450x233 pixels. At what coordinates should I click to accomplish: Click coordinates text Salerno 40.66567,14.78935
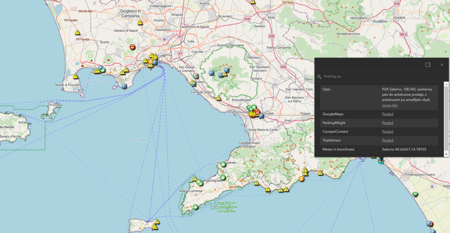pos(404,149)
